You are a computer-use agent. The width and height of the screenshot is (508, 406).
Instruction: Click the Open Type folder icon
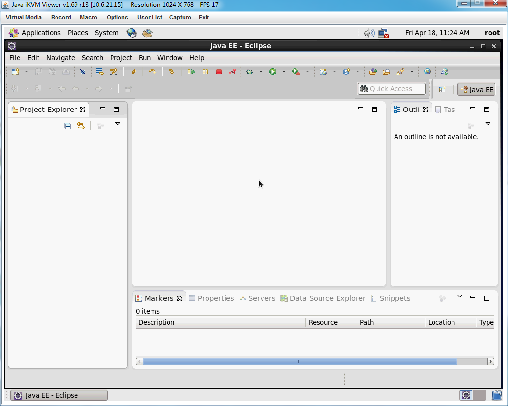tap(373, 72)
